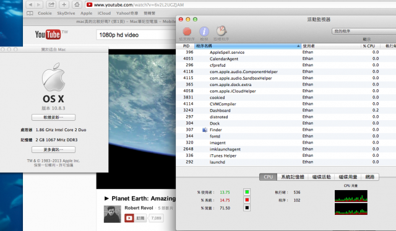Click the red system CPU color swatch
The height and width of the screenshot is (231, 396).
click(247, 200)
